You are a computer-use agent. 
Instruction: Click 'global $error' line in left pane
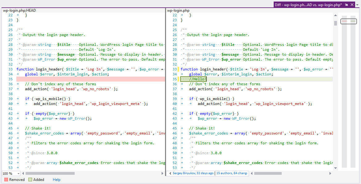point(67,74)
